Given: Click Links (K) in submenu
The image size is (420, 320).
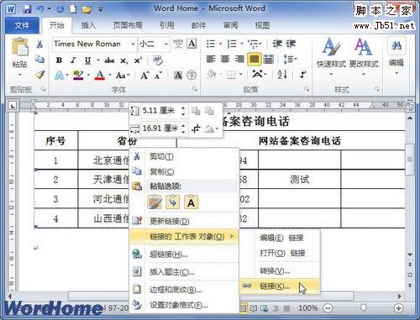Looking at the screenshot, I should [280, 286].
